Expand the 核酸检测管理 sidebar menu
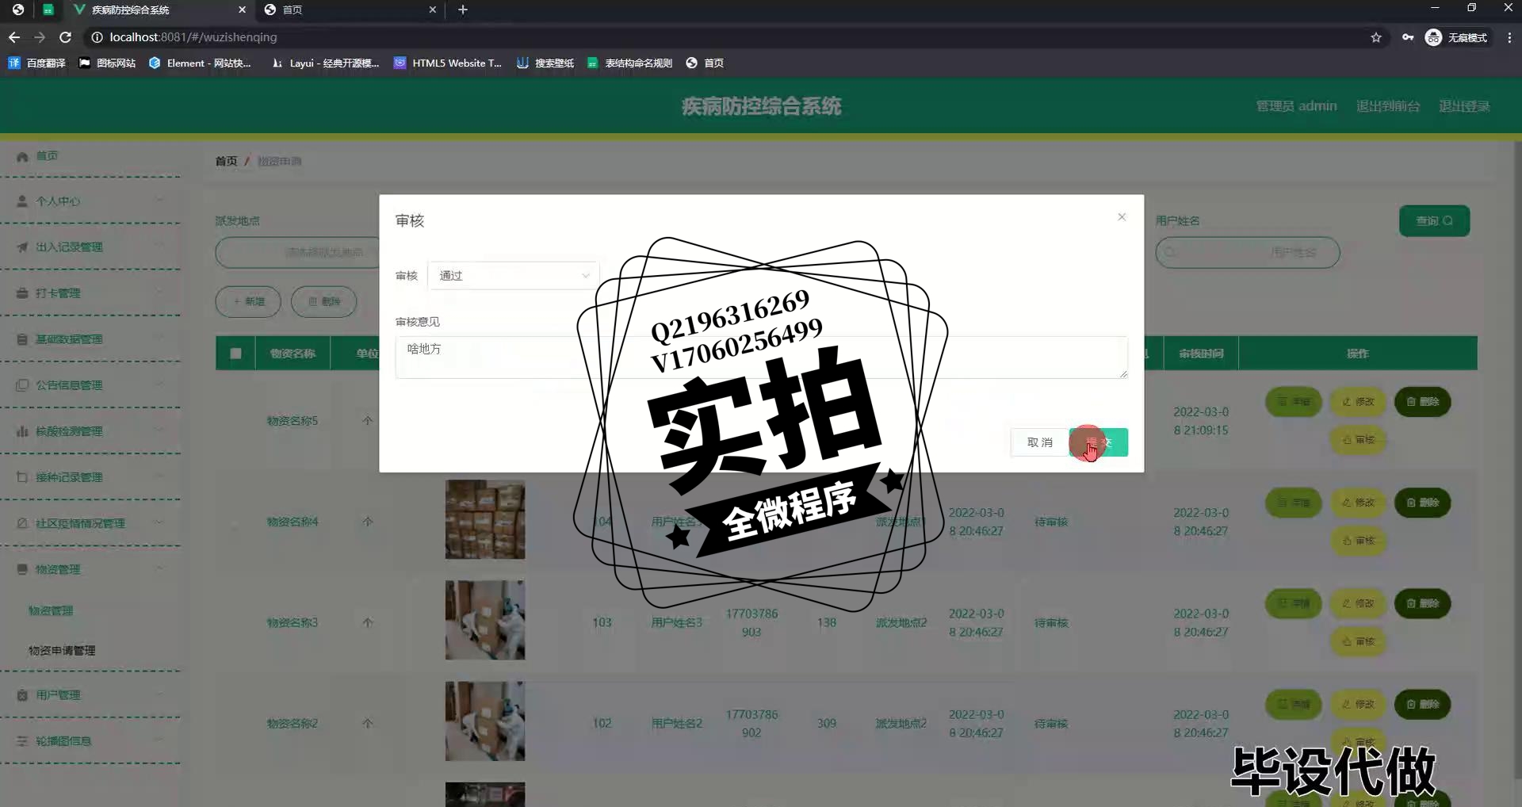This screenshot has height=807, width=1522. [90, 431]
